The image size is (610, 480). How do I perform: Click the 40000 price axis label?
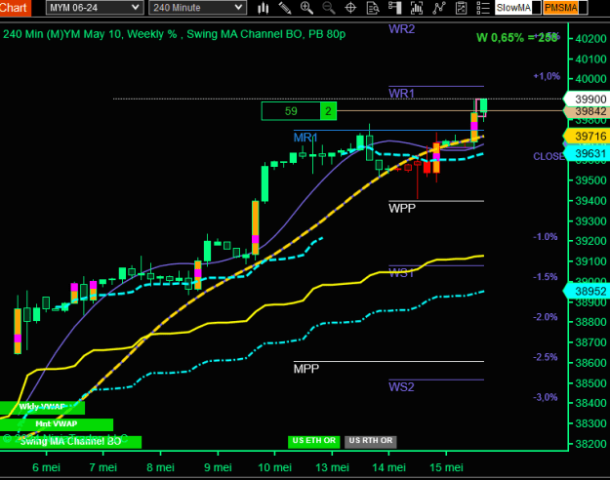click(590, 79)
